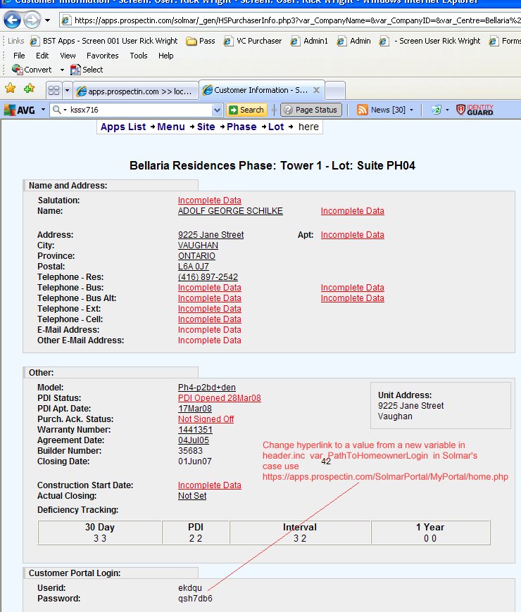
Task: Switch to the apps.prospectin.com tab
Action: (x=135, y=91)
